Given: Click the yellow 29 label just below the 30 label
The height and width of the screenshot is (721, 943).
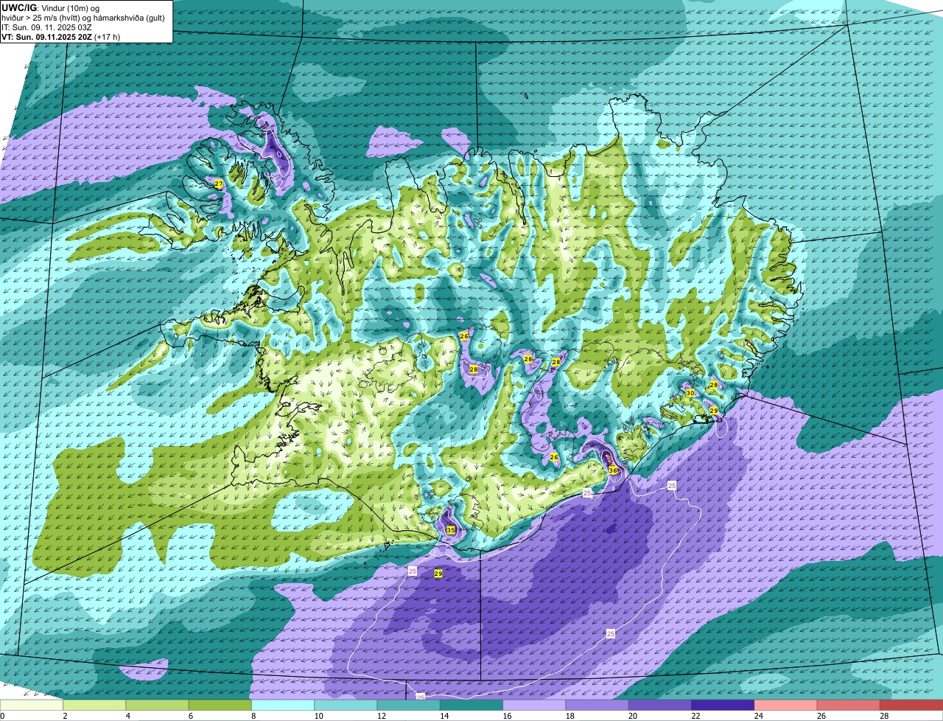Looking at the screenshot, I should tap(714, 411).
